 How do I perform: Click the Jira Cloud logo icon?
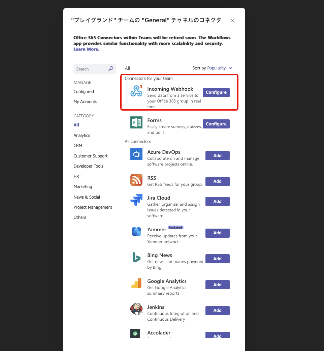coord(136,200)
